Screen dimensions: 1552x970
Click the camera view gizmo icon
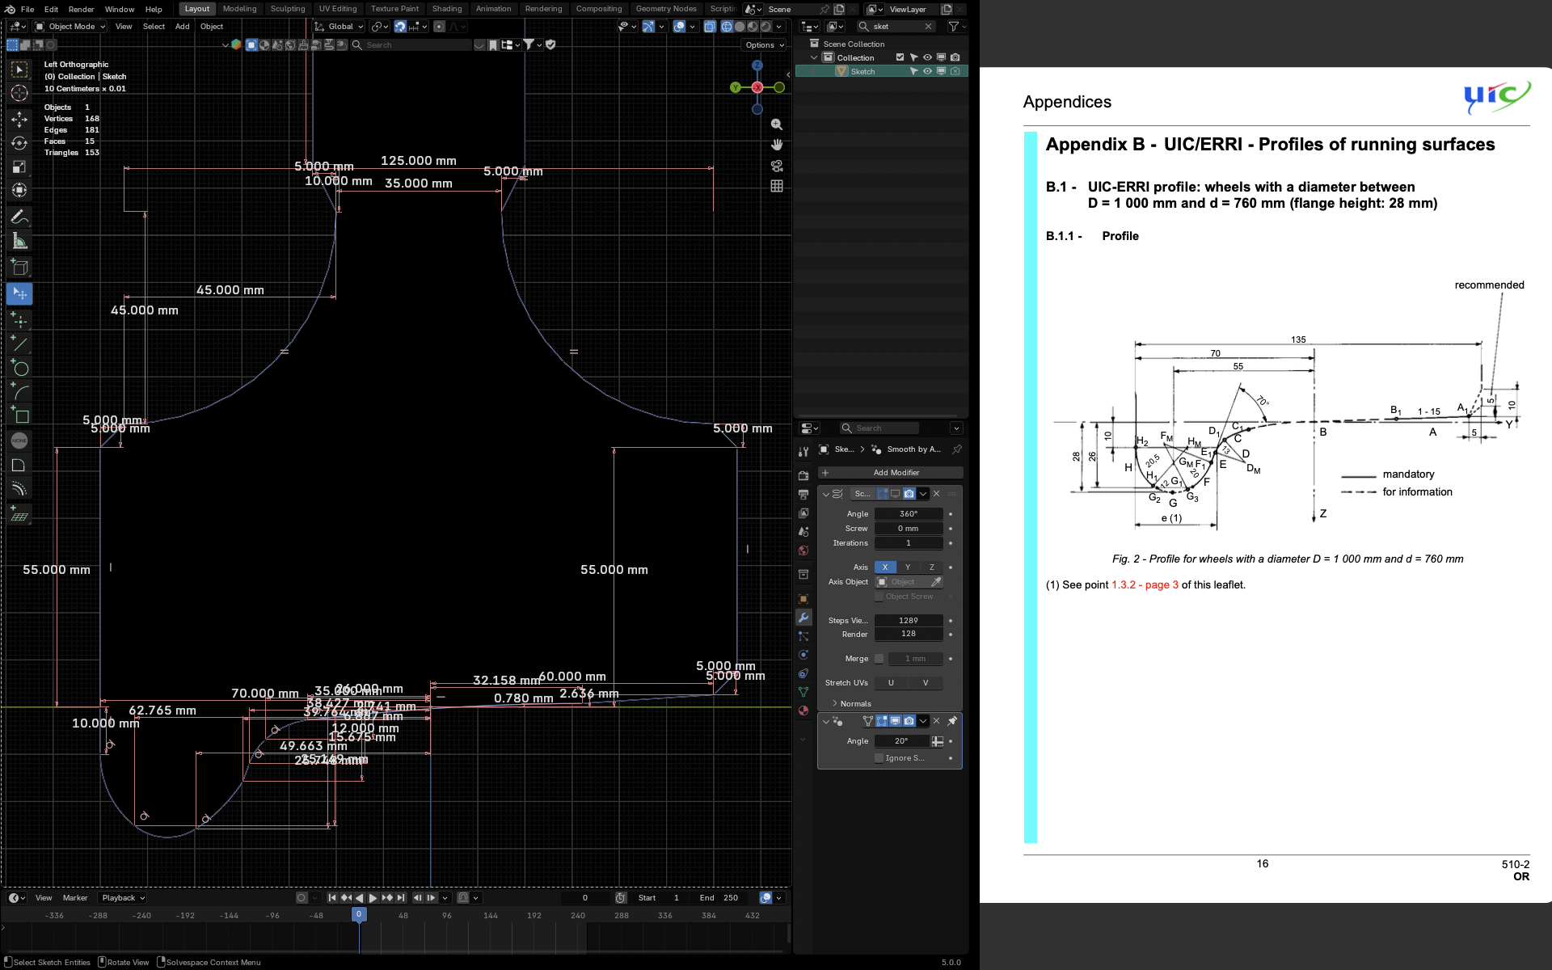pyautogui.click(x=777, y=166)
